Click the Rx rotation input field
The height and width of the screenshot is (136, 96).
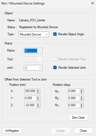[x=74, y=91]
